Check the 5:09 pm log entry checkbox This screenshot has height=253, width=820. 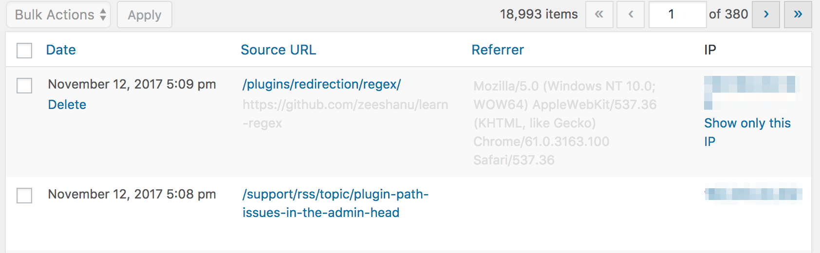pos(24,86)
